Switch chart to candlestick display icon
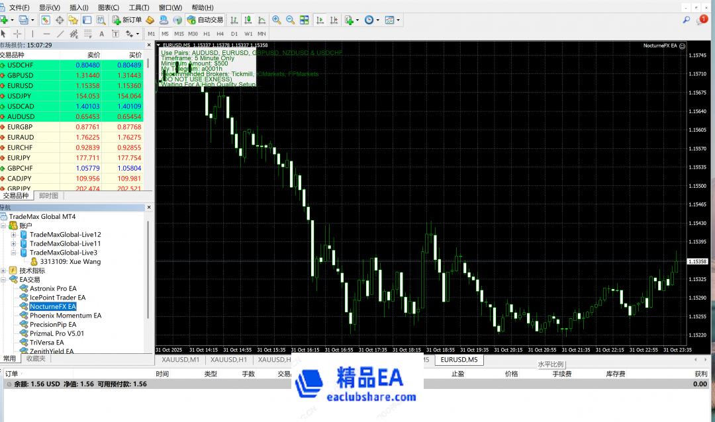 (x=249, y=20)
